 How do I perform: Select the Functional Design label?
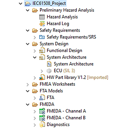click(64, 51)
